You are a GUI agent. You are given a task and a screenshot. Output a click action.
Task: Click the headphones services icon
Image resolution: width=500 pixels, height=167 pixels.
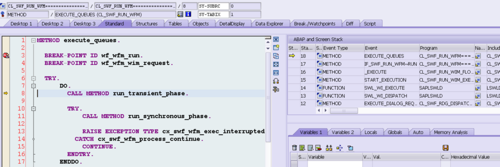276,81
